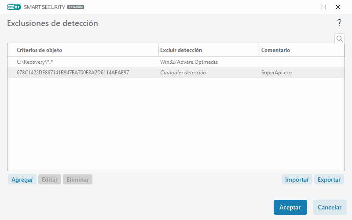Click the Editar button
Screen dimensions: 352x220
(x=50, y=180)
